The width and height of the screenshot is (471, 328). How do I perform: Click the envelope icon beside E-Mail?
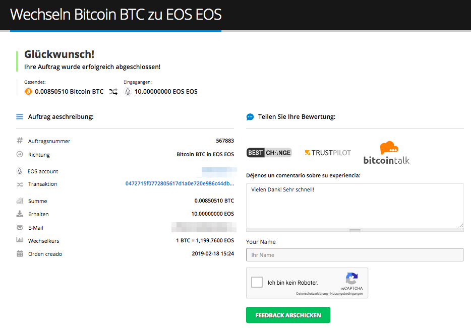point(20,228)
